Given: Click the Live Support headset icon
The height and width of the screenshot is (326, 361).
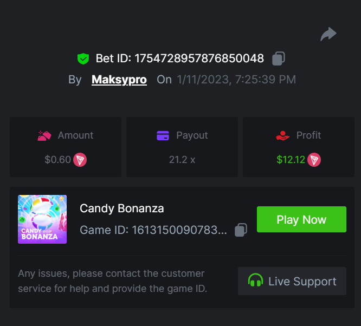Looking at the screenshot, I should [x=255, y=281].
